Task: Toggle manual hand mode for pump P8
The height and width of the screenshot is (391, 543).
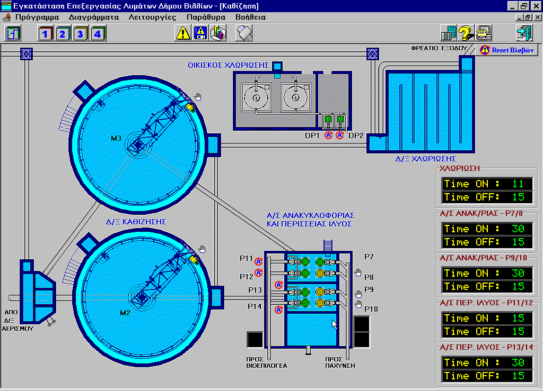Action: 358,273
